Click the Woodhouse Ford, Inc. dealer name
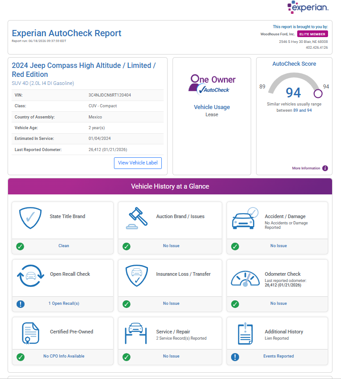The width and height of the screenshot is (341, 379). (x=278, y=34)
